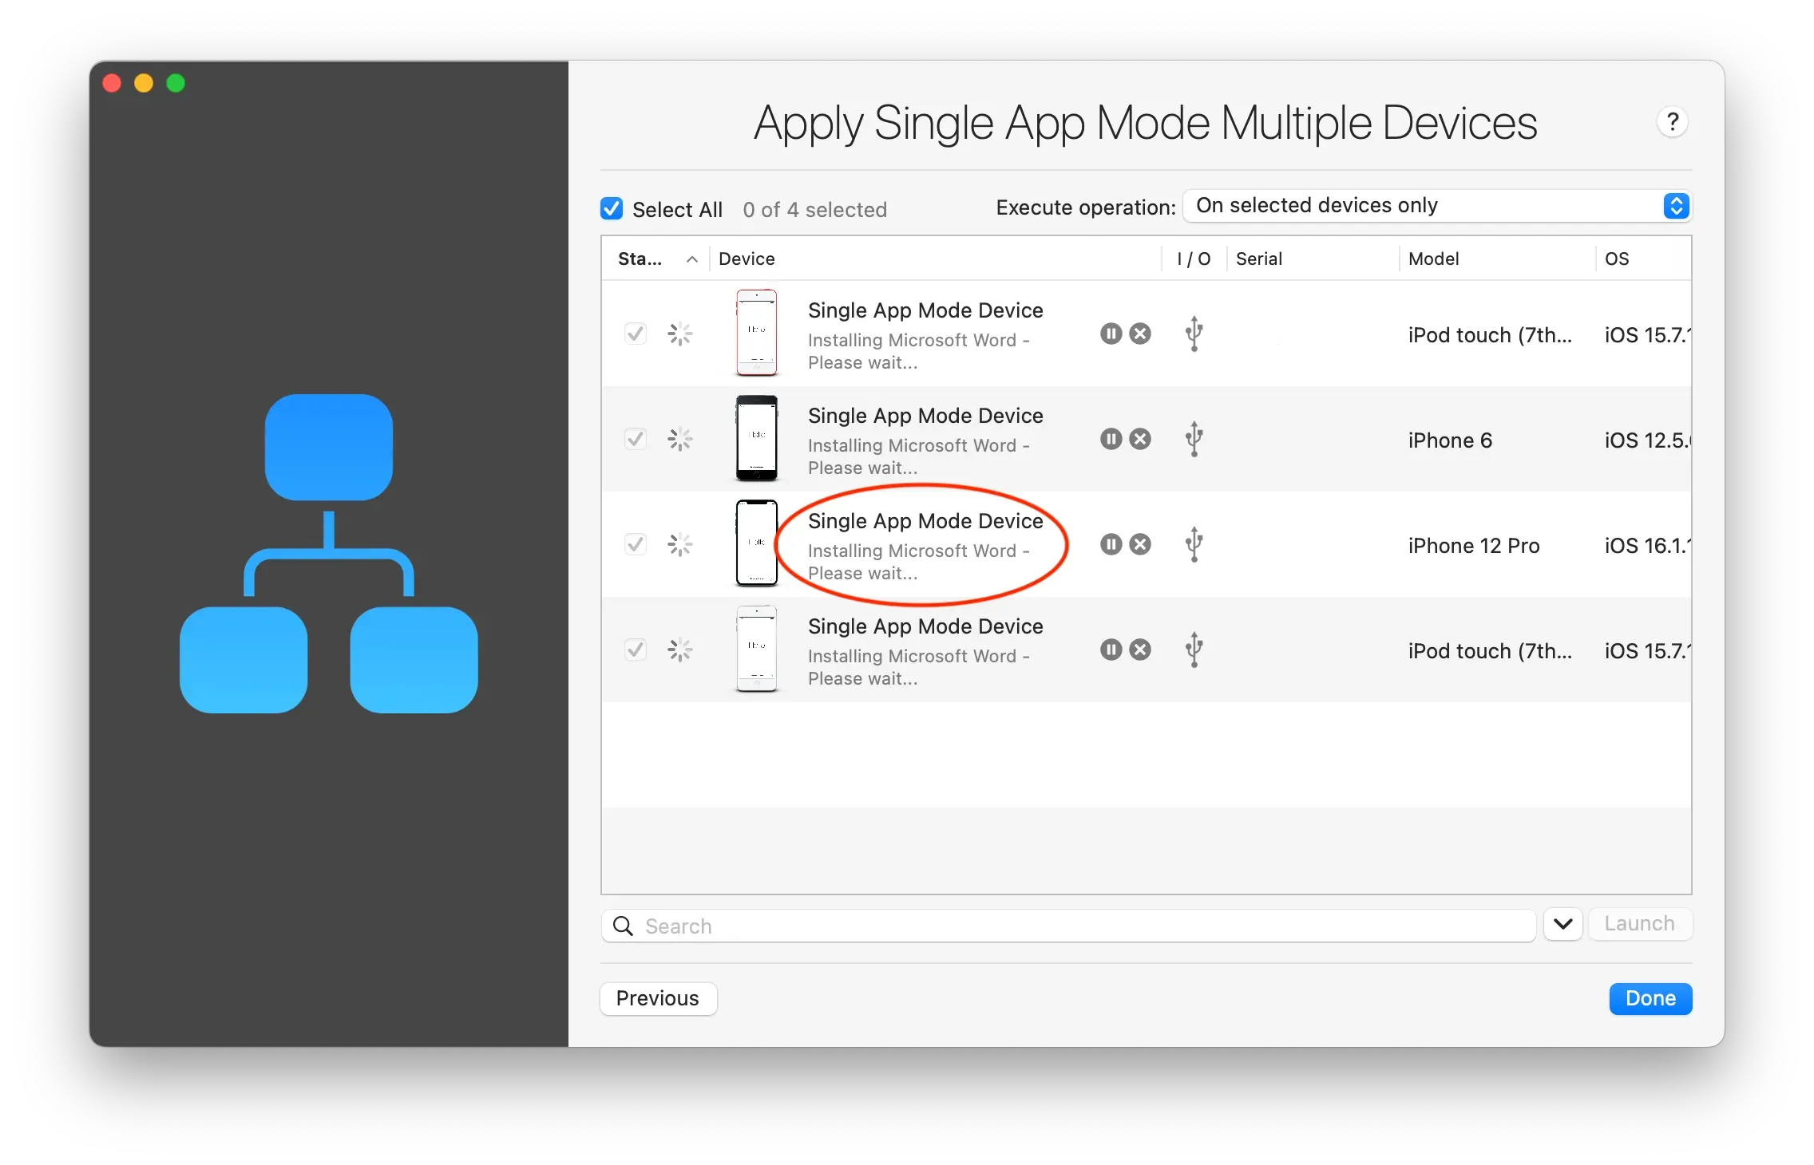Pause install on iPhone 12 Pro row
The width and height of the screenshot is (1814, 1165).
[1111, 544]
